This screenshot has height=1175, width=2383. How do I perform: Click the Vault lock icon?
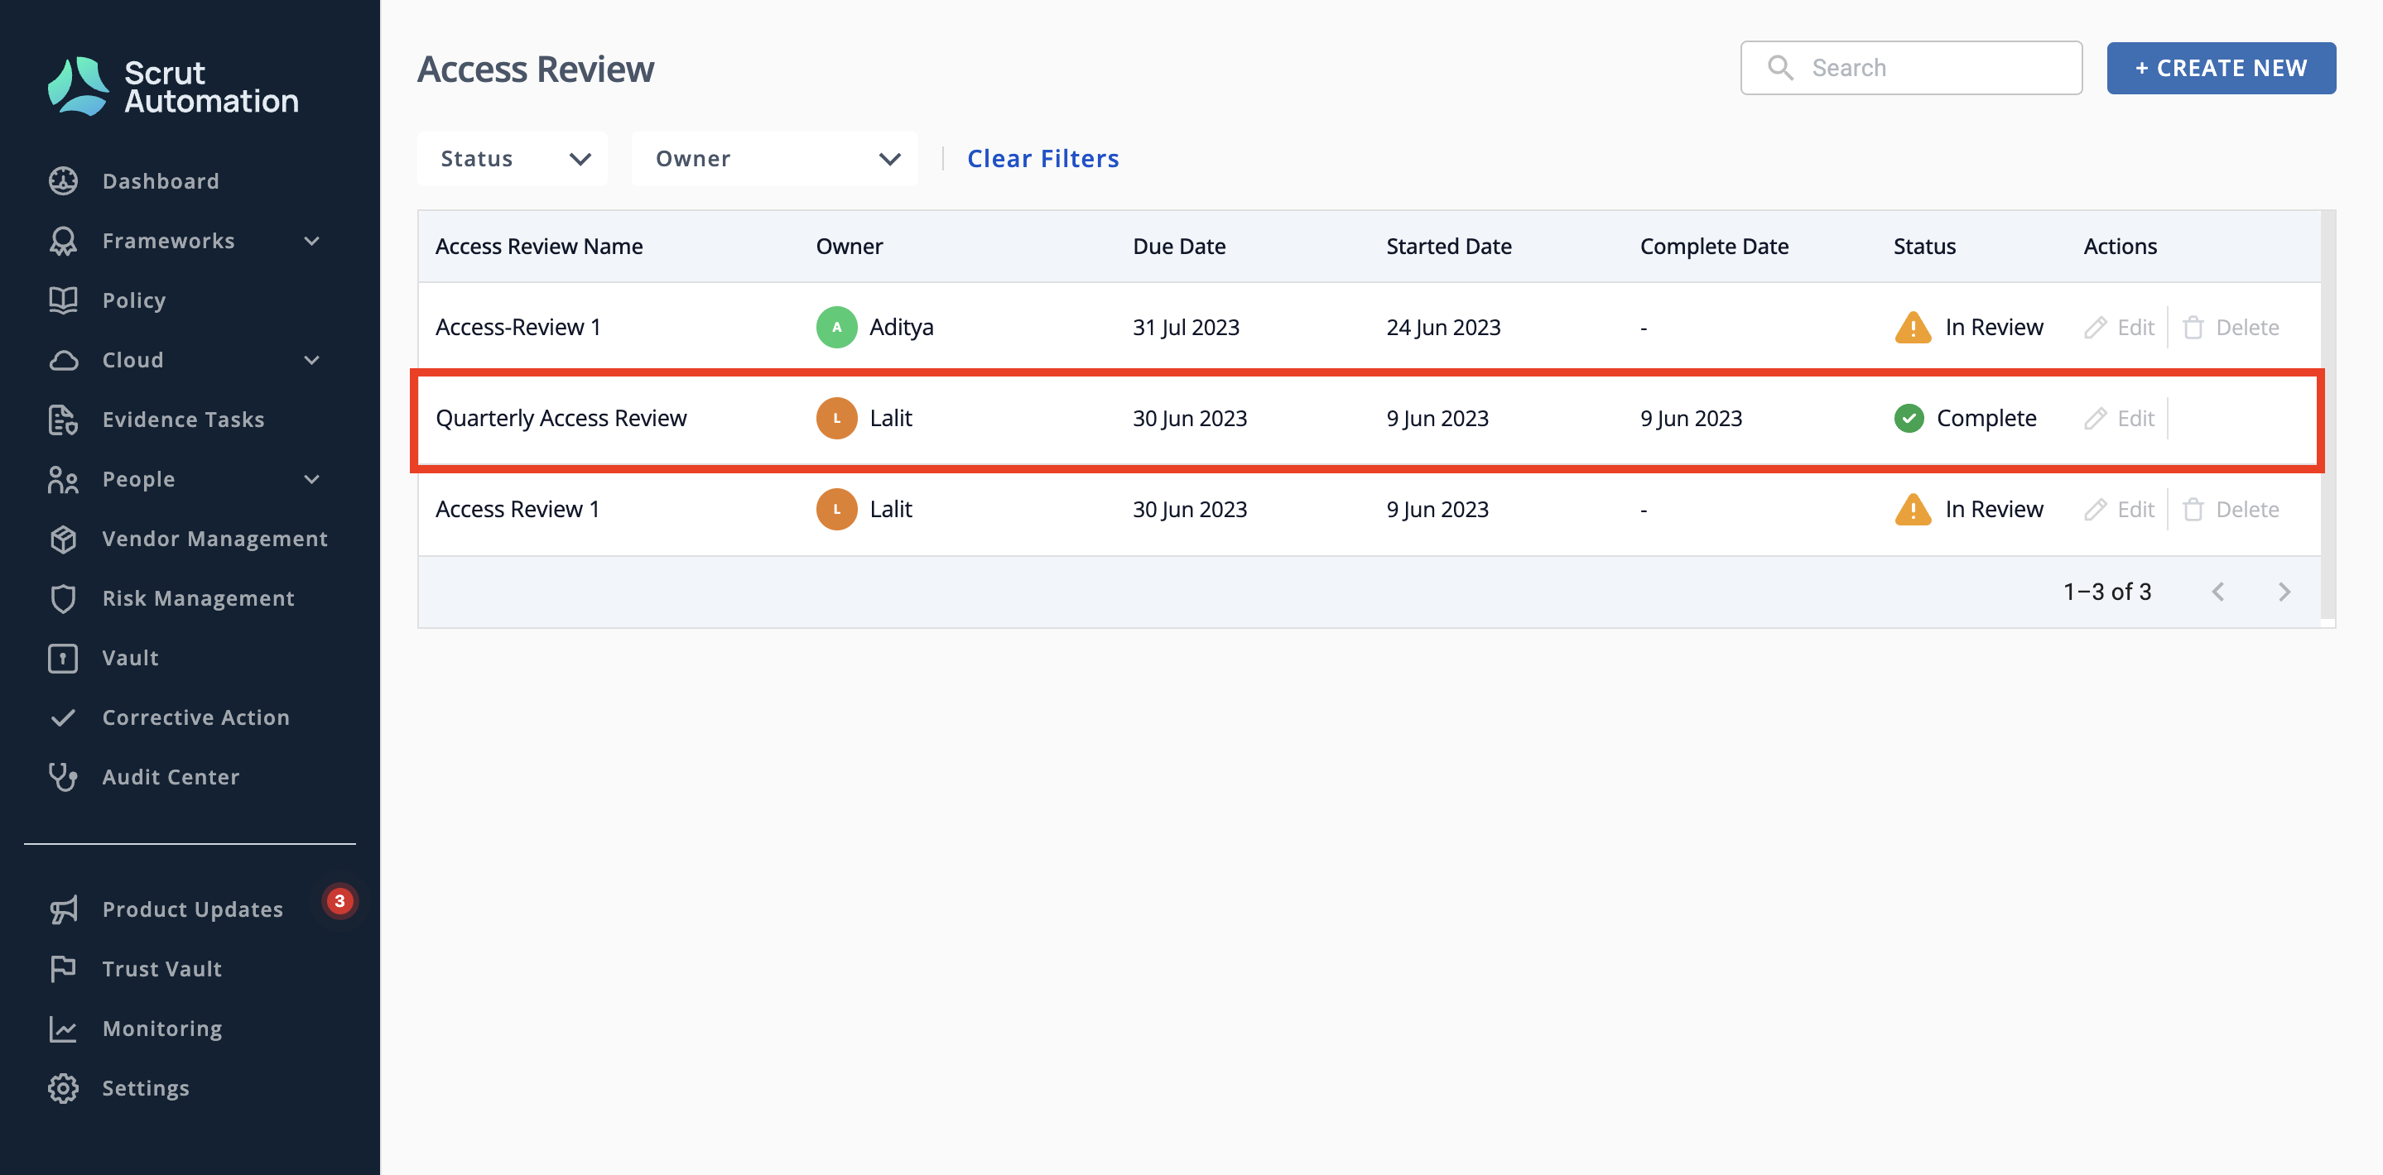tap(63, 658)
